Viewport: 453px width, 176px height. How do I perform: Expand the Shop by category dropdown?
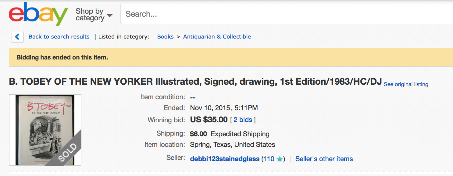point(94,15)
